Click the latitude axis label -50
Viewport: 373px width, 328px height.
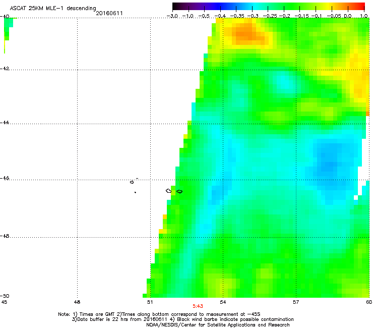(x=5, y=296)
